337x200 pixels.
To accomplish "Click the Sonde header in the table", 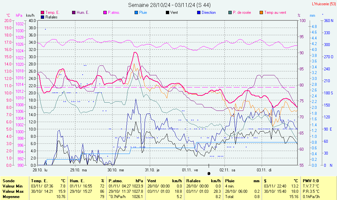I will [x=9, y=181].
